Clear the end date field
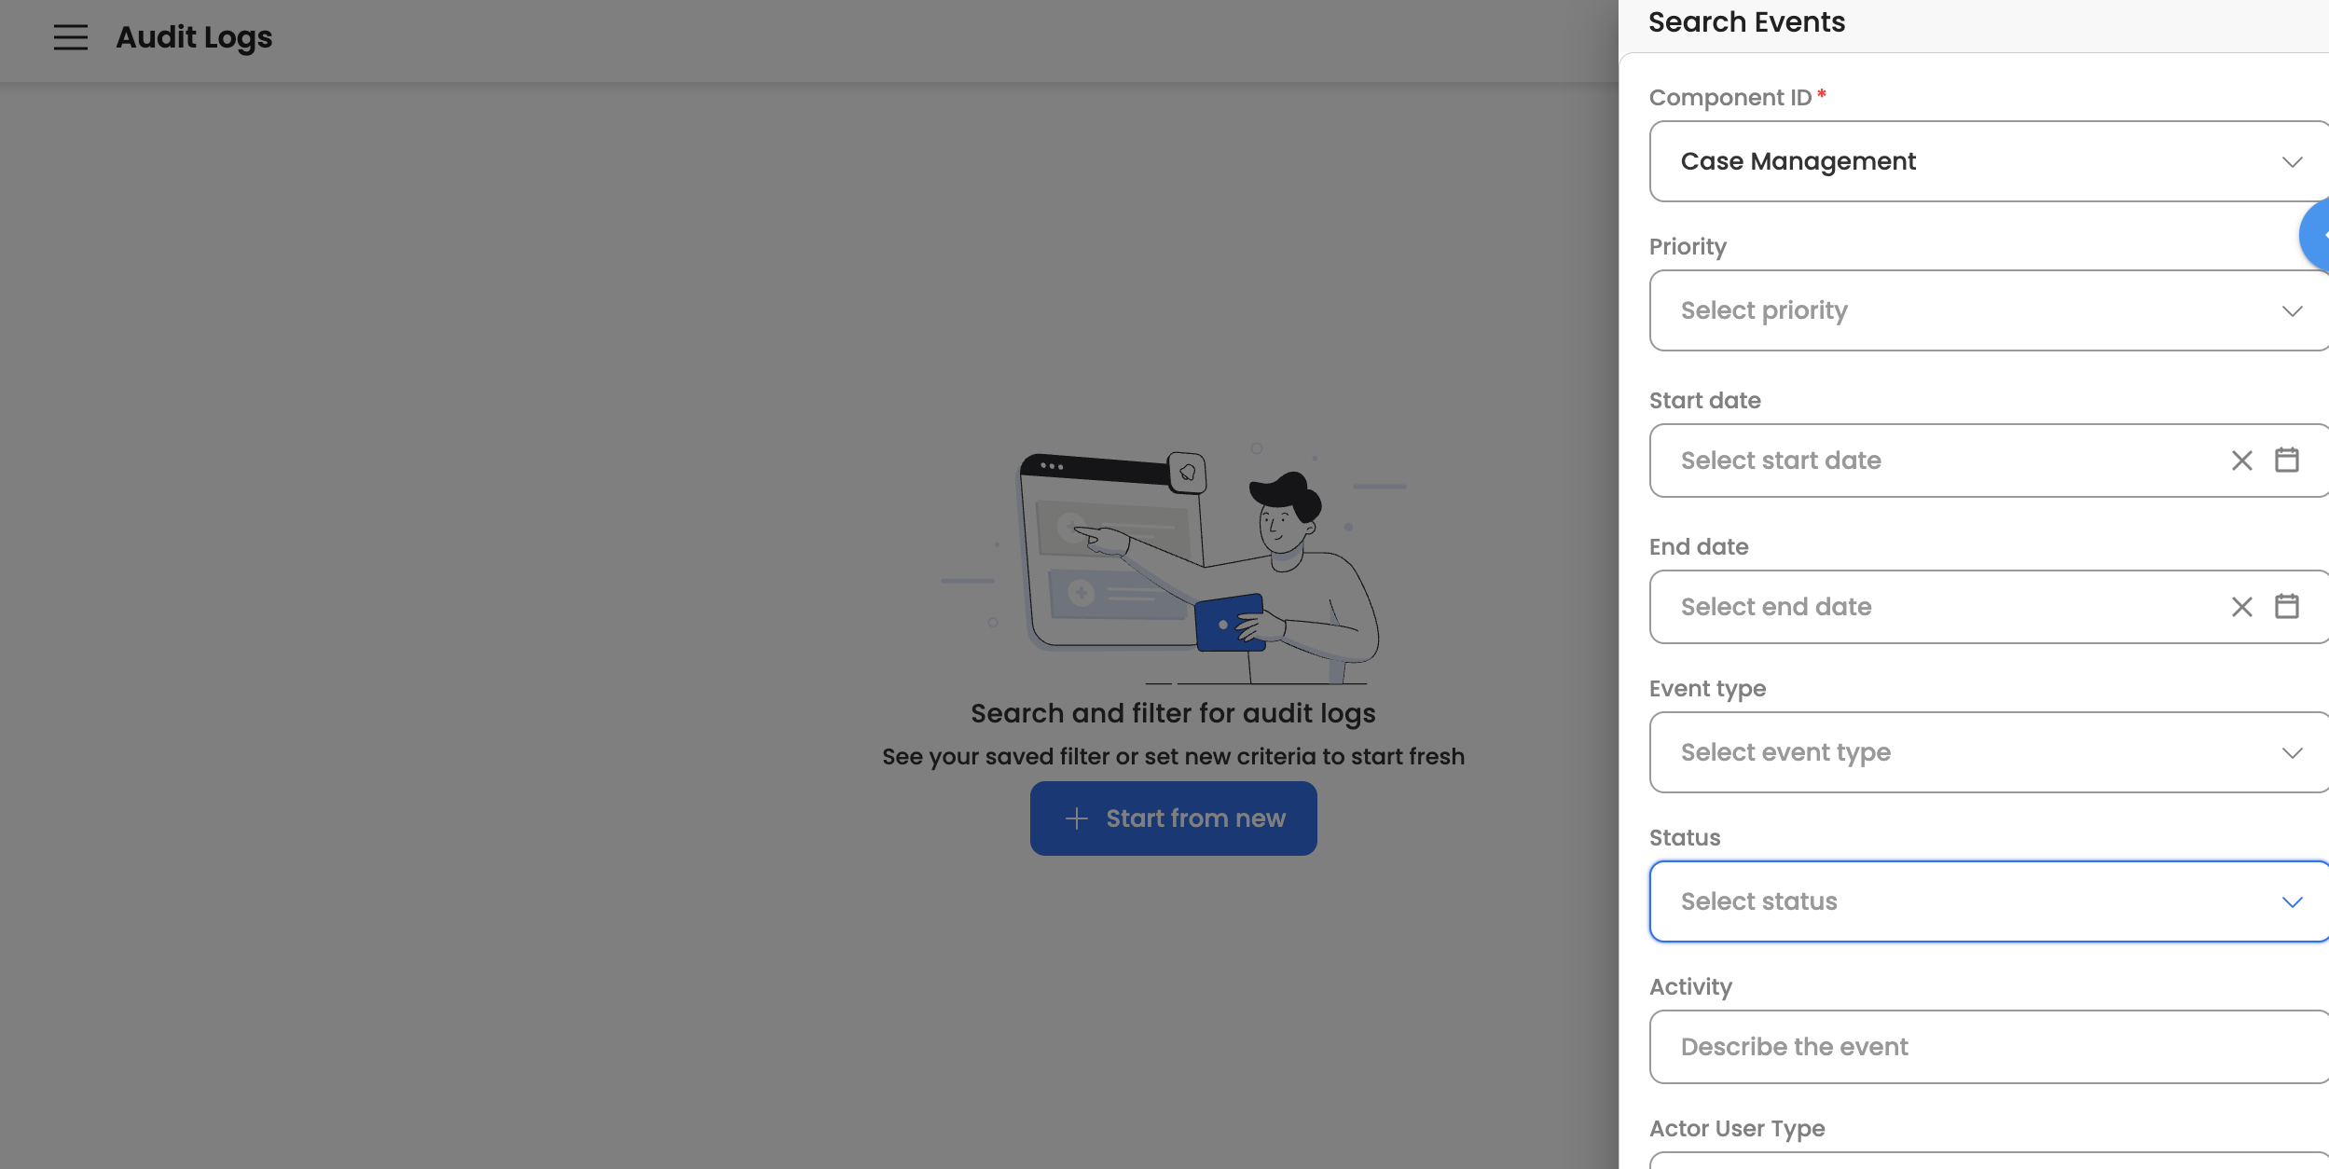Screen dimensions: 2329x1169 (x=2241, y=607)
